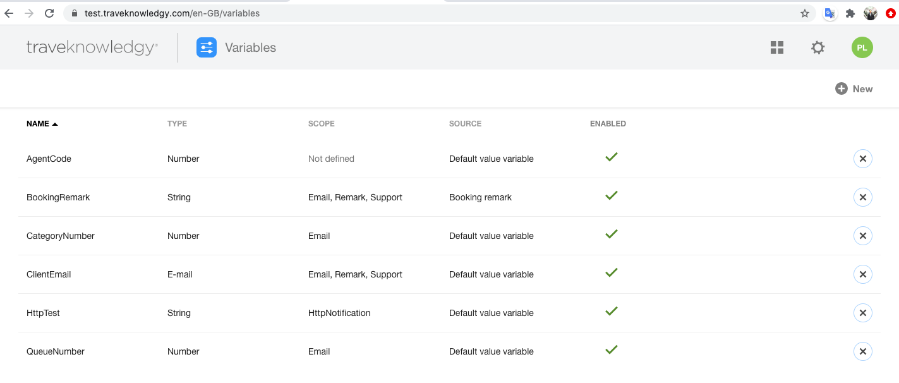Toggle the enabled checkmark for QueueNumber
Screen dimensions: 899x383
pos(611,350)
